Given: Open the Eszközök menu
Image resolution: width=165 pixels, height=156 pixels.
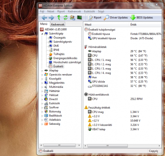Looking at the screenshot, I should click(x=90, y=12).
